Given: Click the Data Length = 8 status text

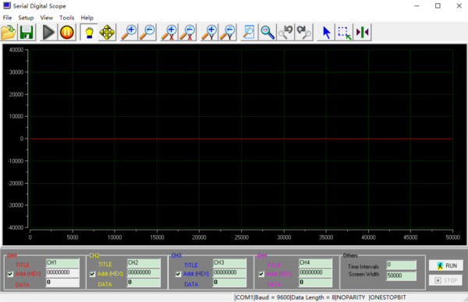Looking at the screenshot, I should (x=314, y=297).
